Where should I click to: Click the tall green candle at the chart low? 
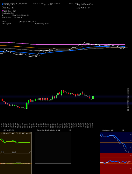pos(27,106)
